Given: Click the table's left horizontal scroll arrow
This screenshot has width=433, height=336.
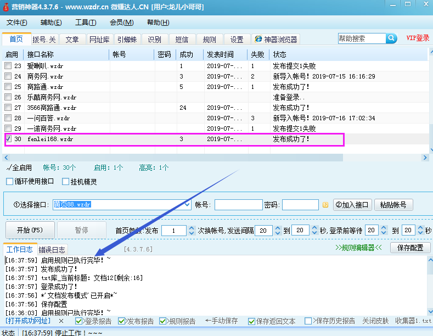Looking at the screenshot, I should coord(6,158).
